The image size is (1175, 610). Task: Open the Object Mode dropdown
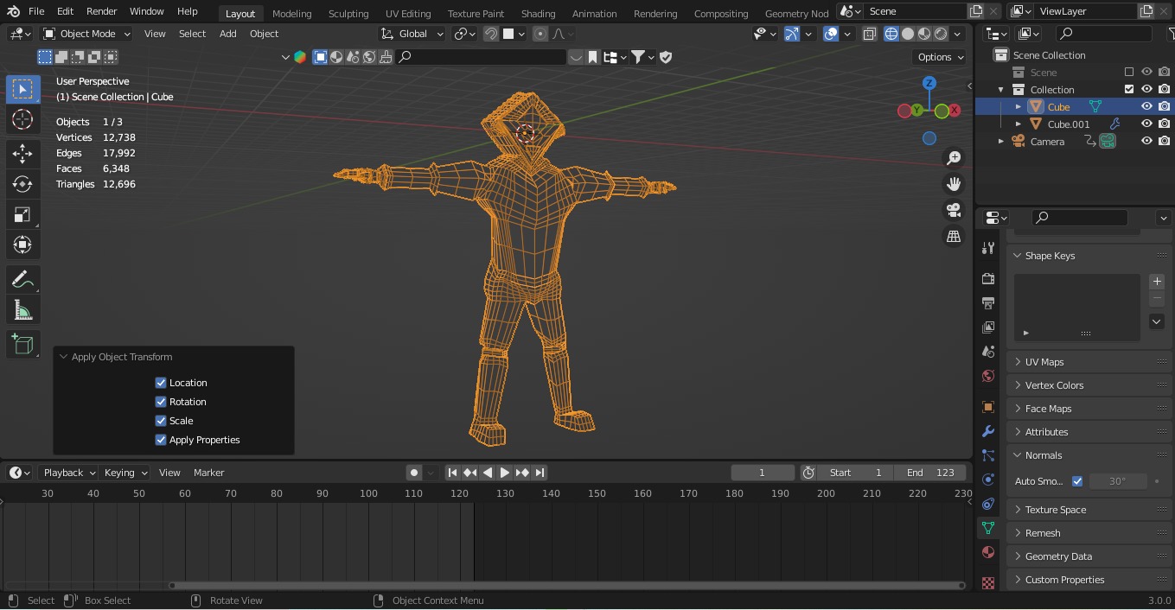[86, 34]
